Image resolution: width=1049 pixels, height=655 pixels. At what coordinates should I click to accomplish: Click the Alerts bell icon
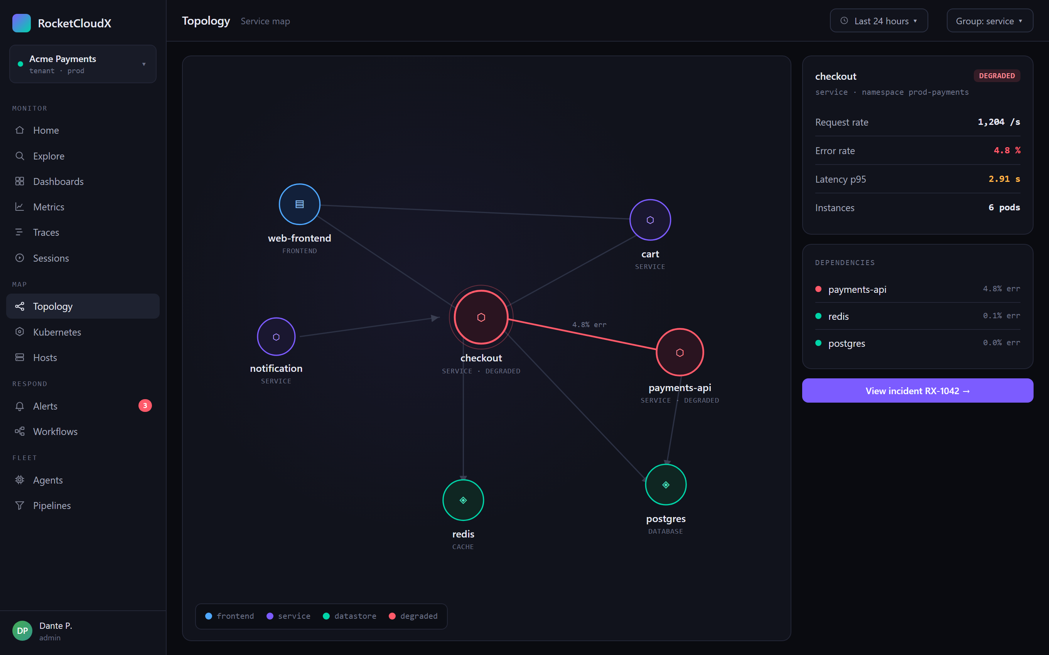click(x=20, y=406)
